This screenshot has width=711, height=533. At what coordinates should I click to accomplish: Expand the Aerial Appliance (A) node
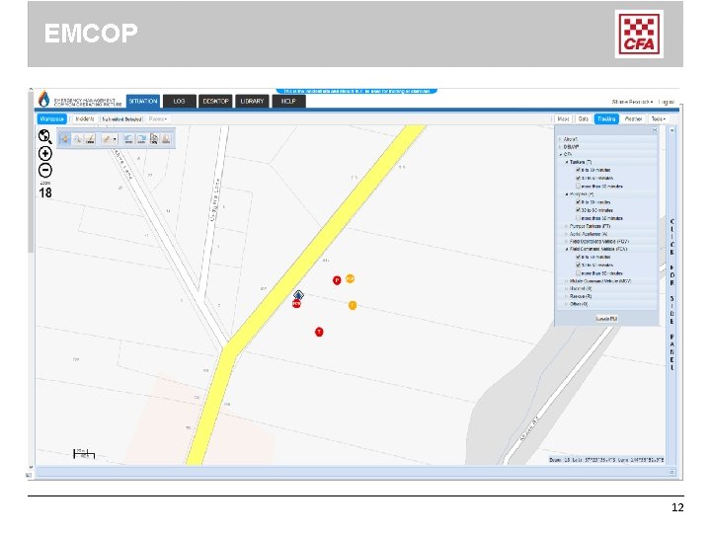pos(567,234)
